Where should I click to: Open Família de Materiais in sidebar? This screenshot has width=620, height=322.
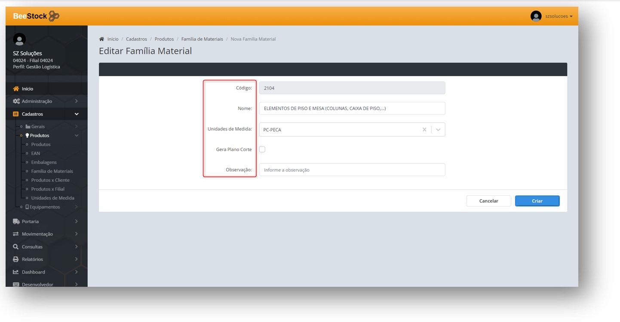coord(52,171)
